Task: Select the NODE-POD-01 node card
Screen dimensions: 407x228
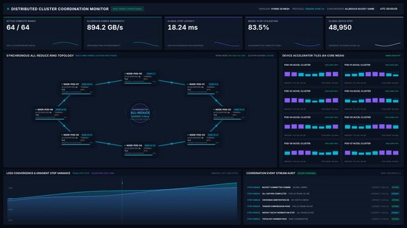Action: point(203,88)
